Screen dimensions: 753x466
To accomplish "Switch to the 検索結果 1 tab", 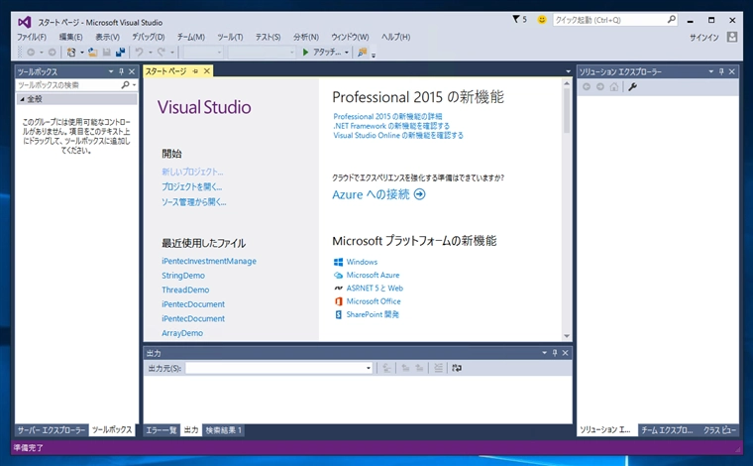I will (x=224, y=430).
